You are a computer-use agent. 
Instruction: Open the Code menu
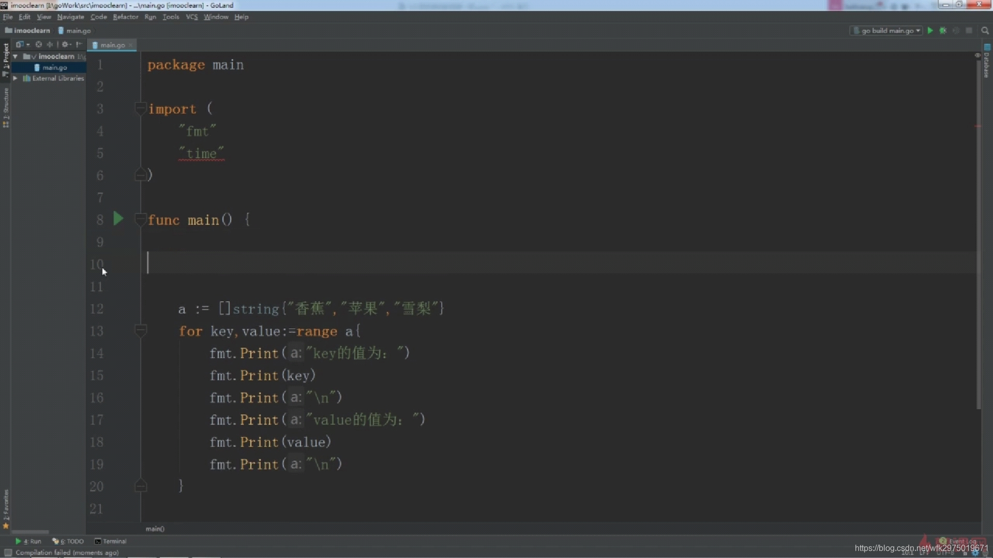point(99,17)
